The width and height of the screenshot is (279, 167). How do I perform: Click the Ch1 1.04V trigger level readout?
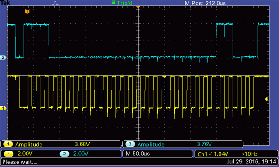click(213, 154)
